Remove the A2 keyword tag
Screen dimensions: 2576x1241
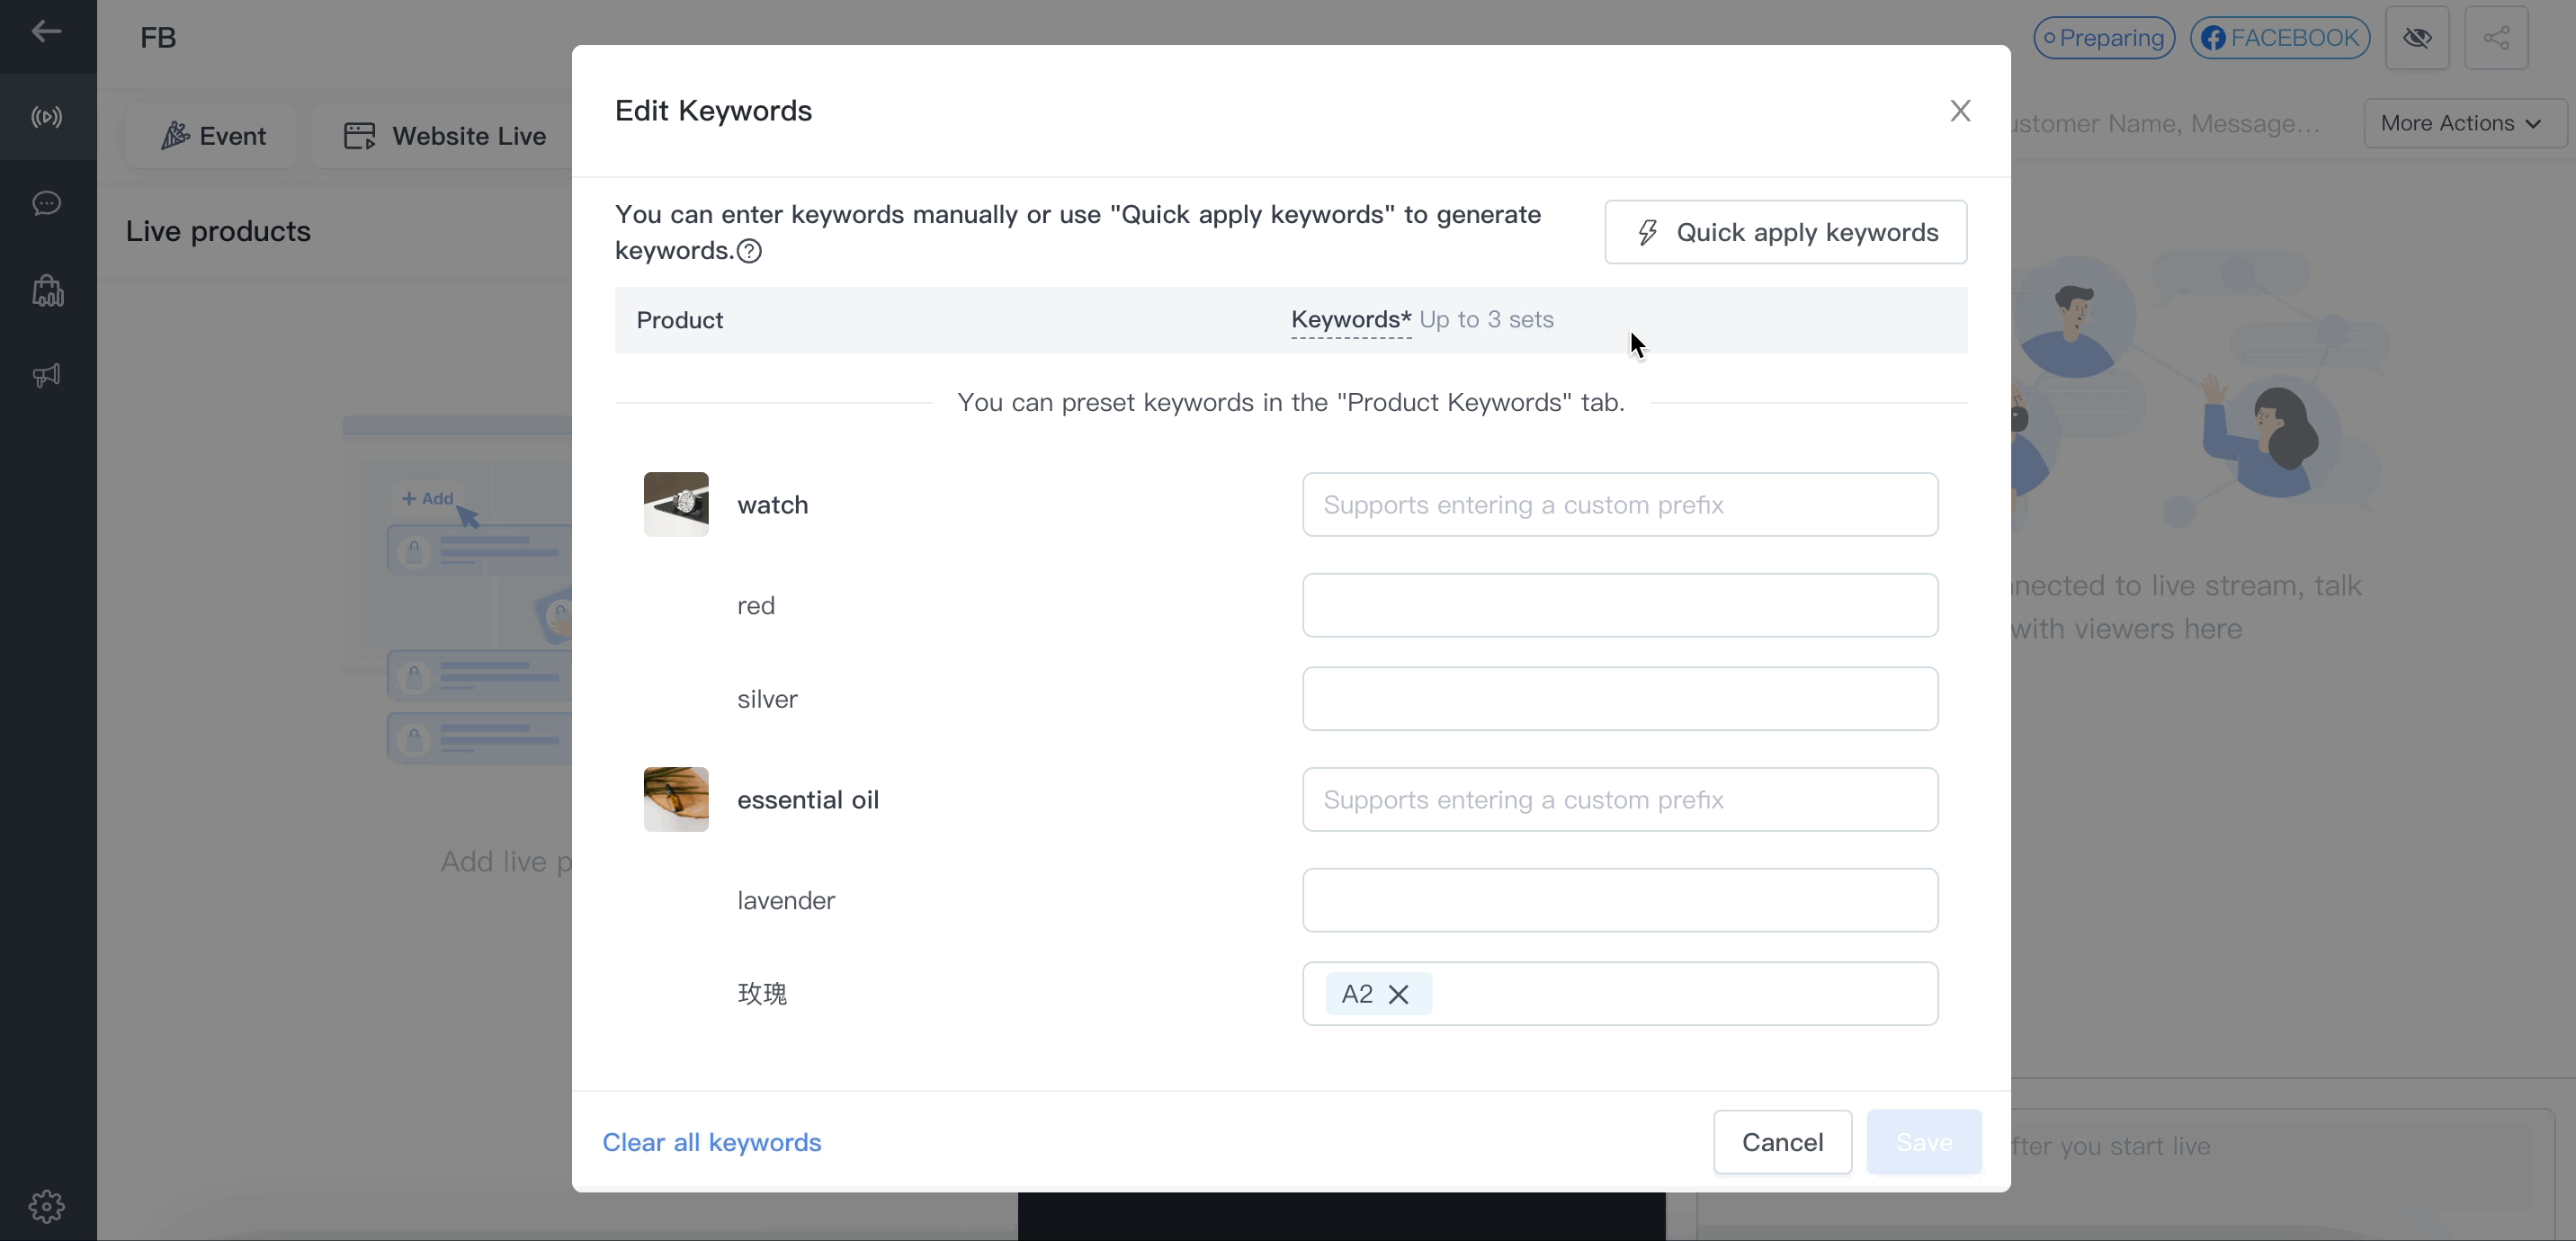(1399, 994)
